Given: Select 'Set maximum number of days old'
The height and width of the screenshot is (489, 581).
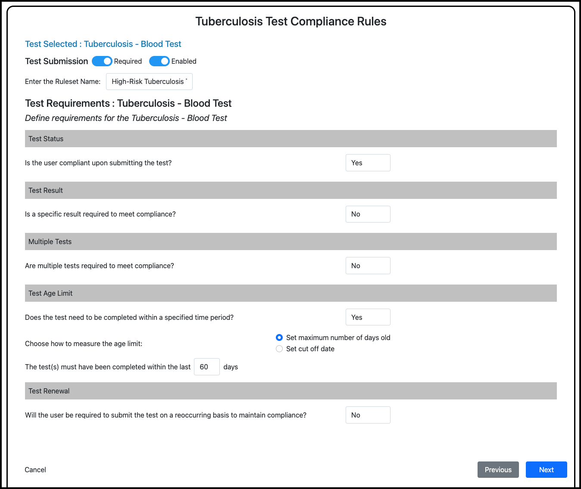Looking at the screenshot, I should click(279, 337).
